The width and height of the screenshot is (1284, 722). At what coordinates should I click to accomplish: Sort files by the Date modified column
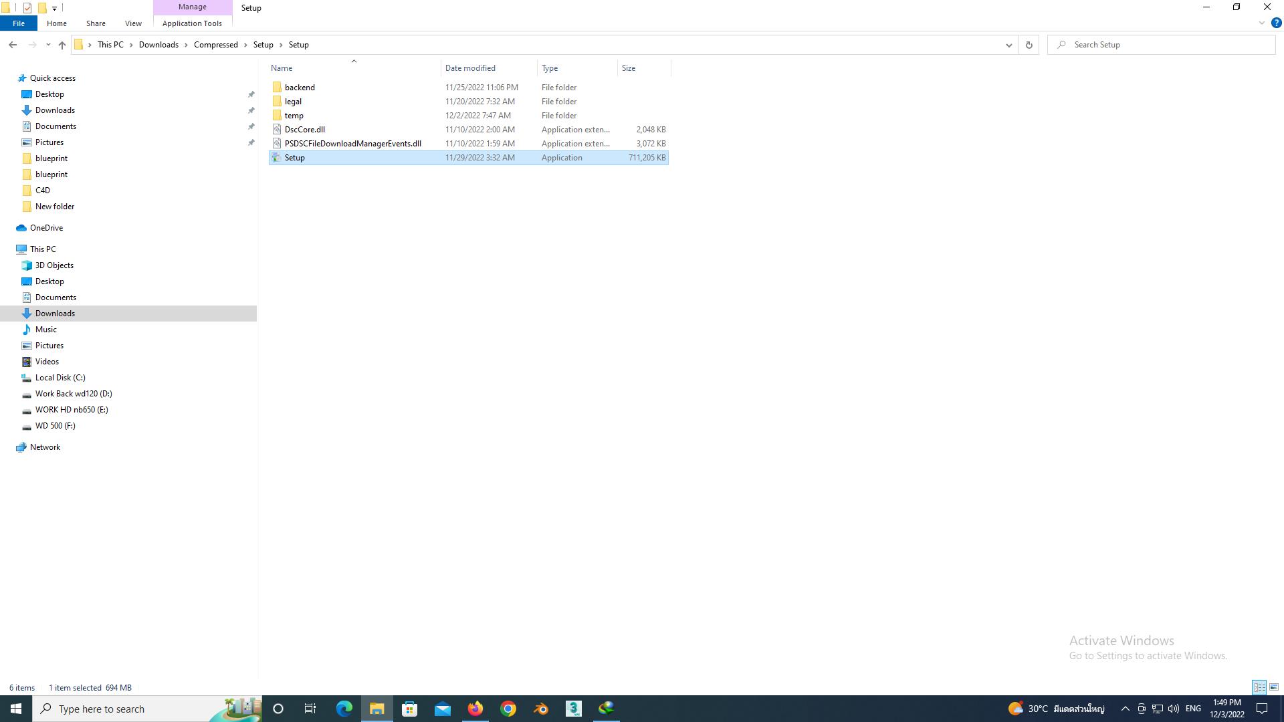(470, 68)
